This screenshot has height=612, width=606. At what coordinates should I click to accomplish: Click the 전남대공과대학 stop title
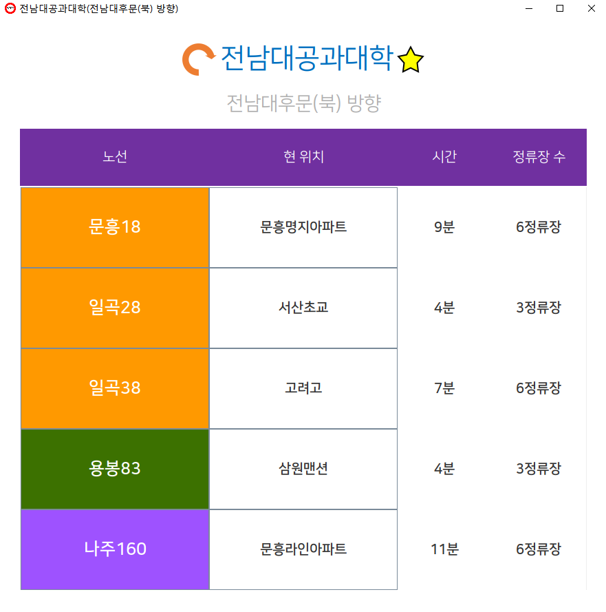point(307,59)
